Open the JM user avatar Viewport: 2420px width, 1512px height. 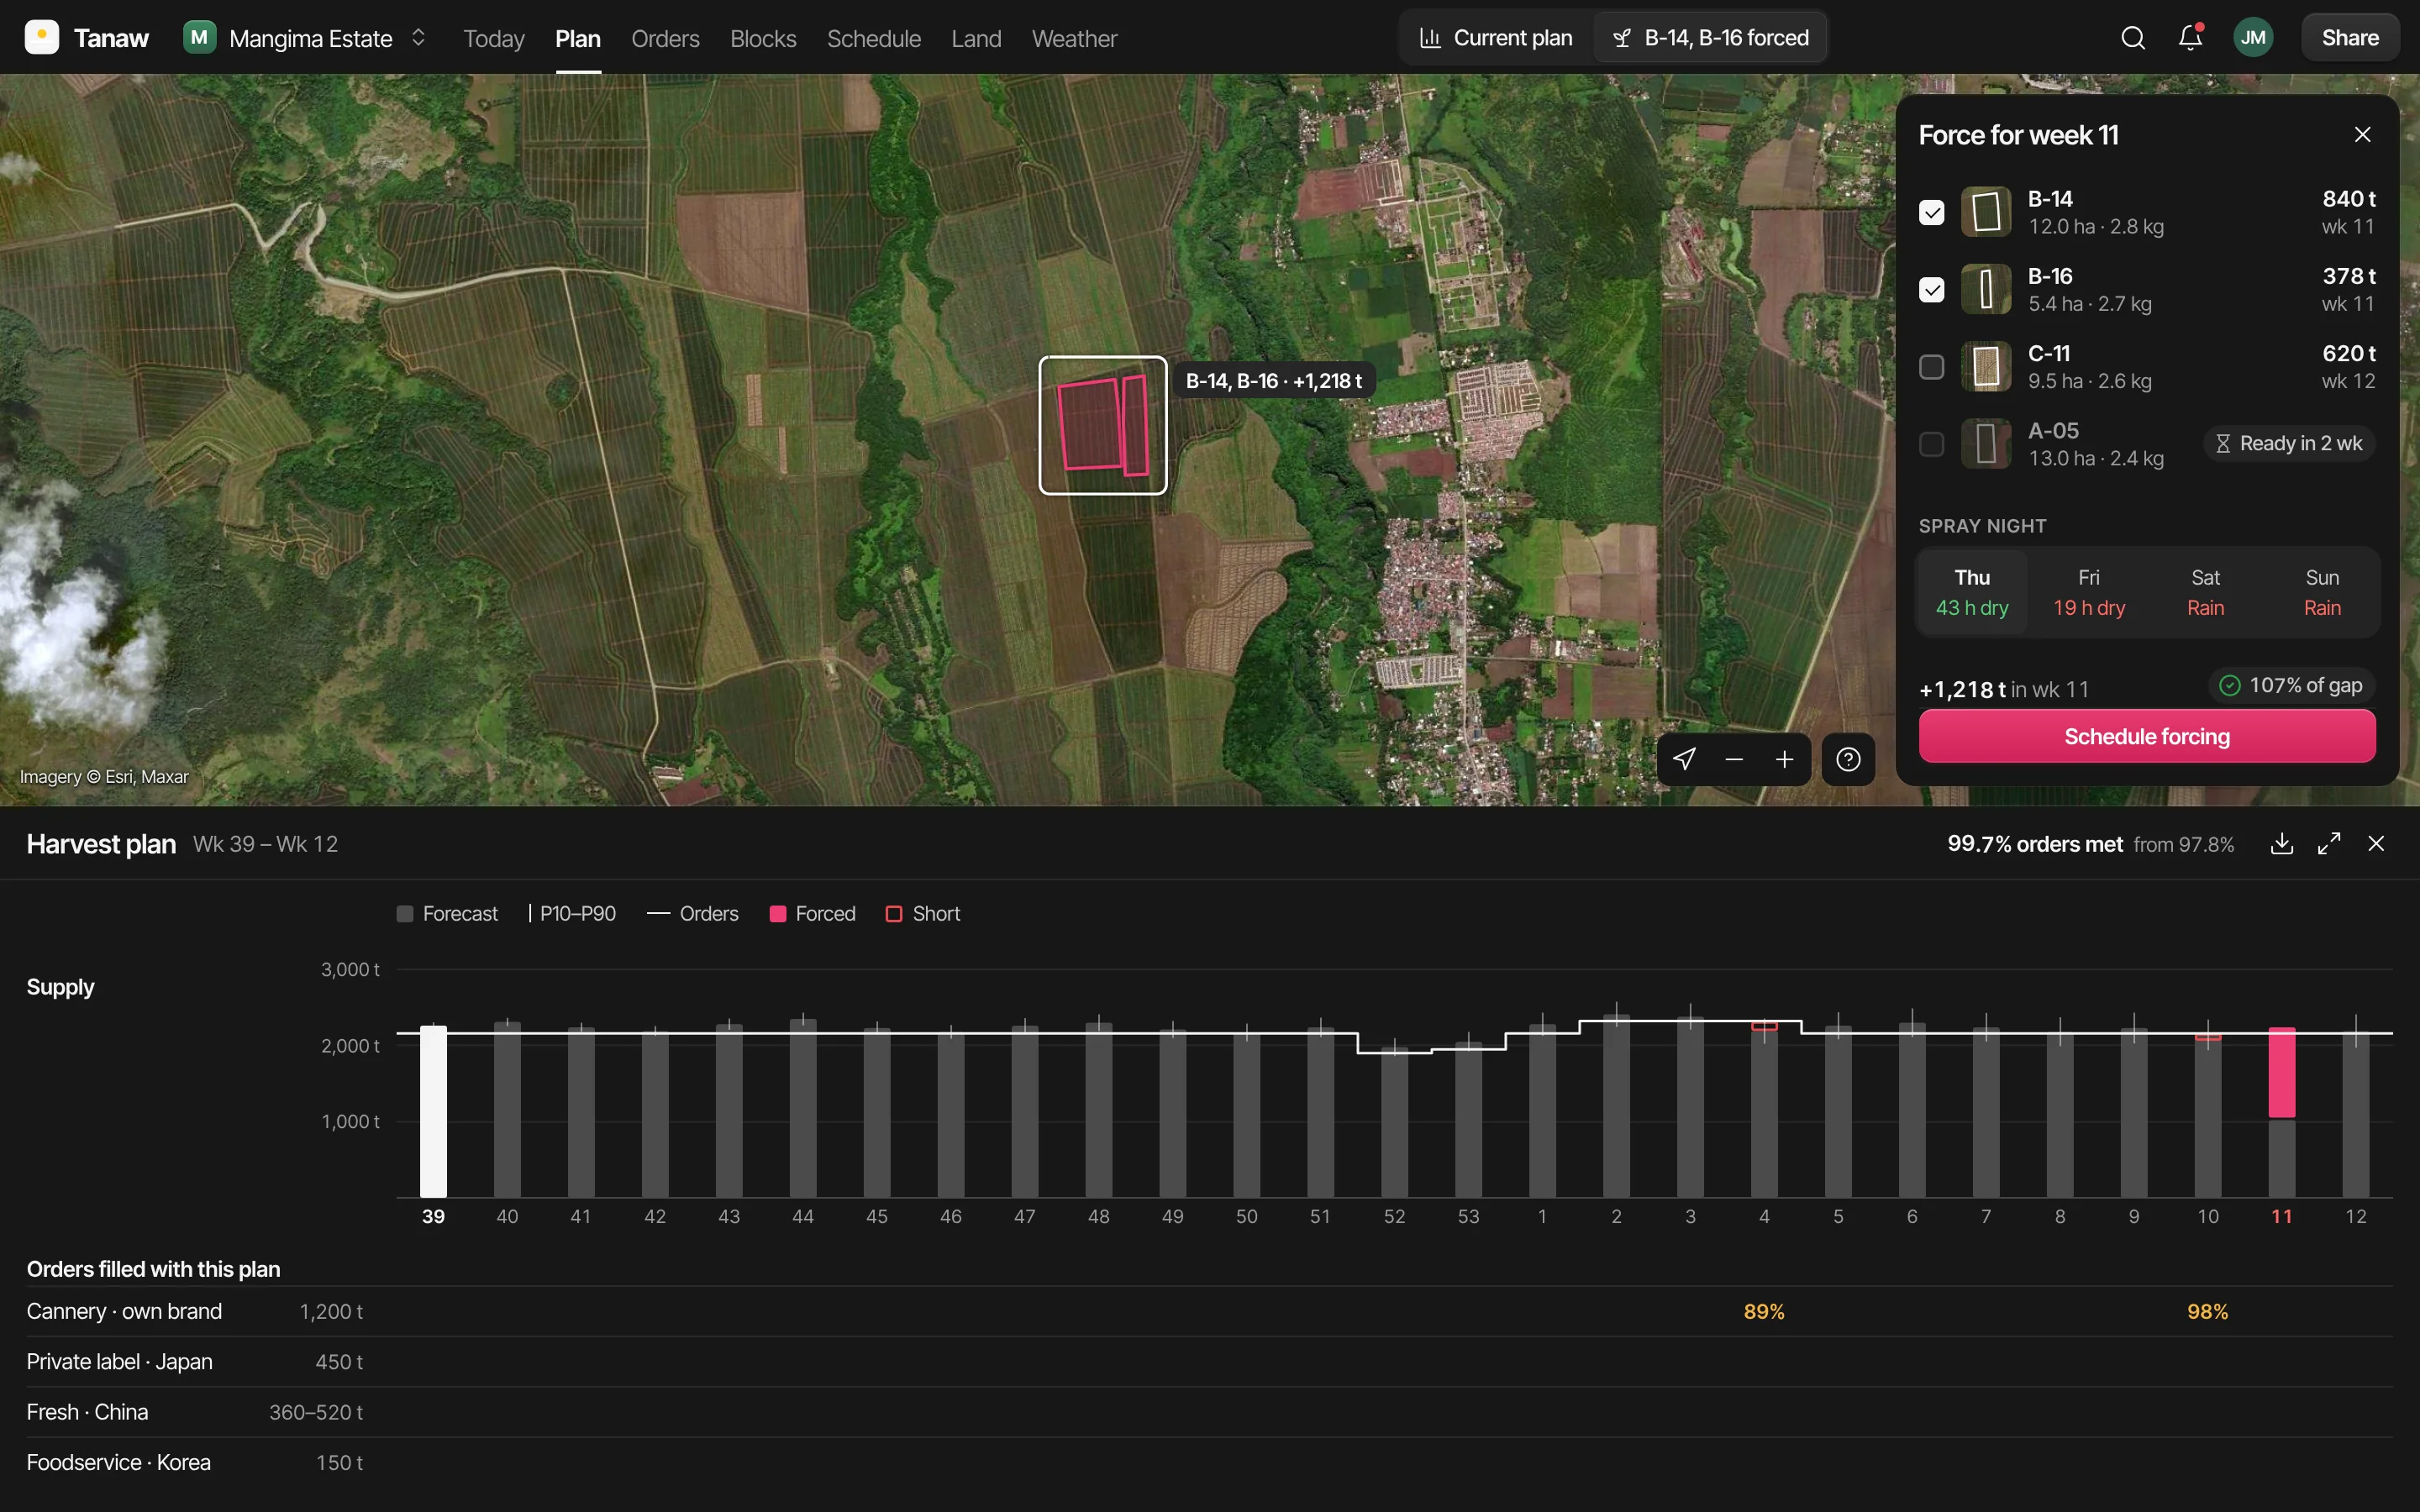coord(2253,38)
